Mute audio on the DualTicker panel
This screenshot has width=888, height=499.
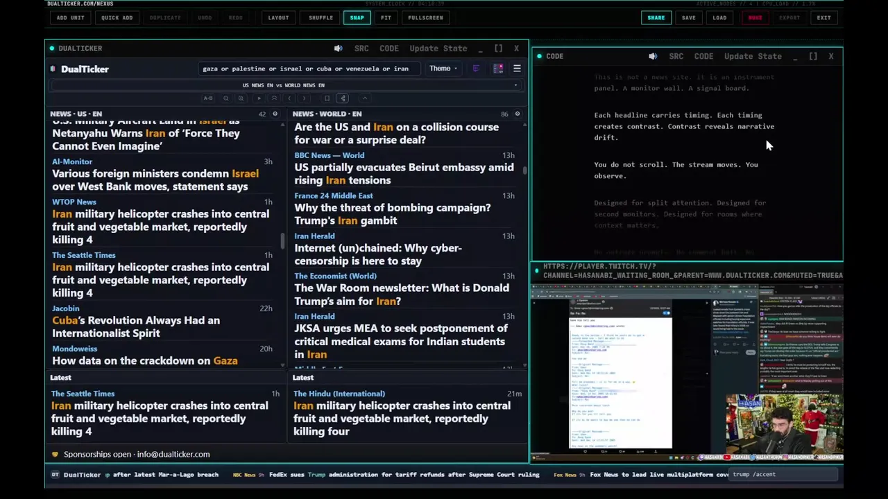(x=338, y=49)
